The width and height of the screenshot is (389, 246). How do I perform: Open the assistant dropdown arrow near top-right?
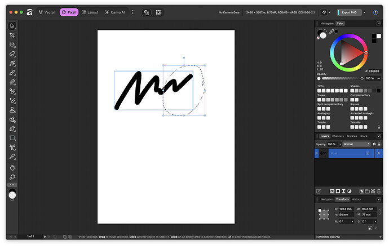coord(329,12)
